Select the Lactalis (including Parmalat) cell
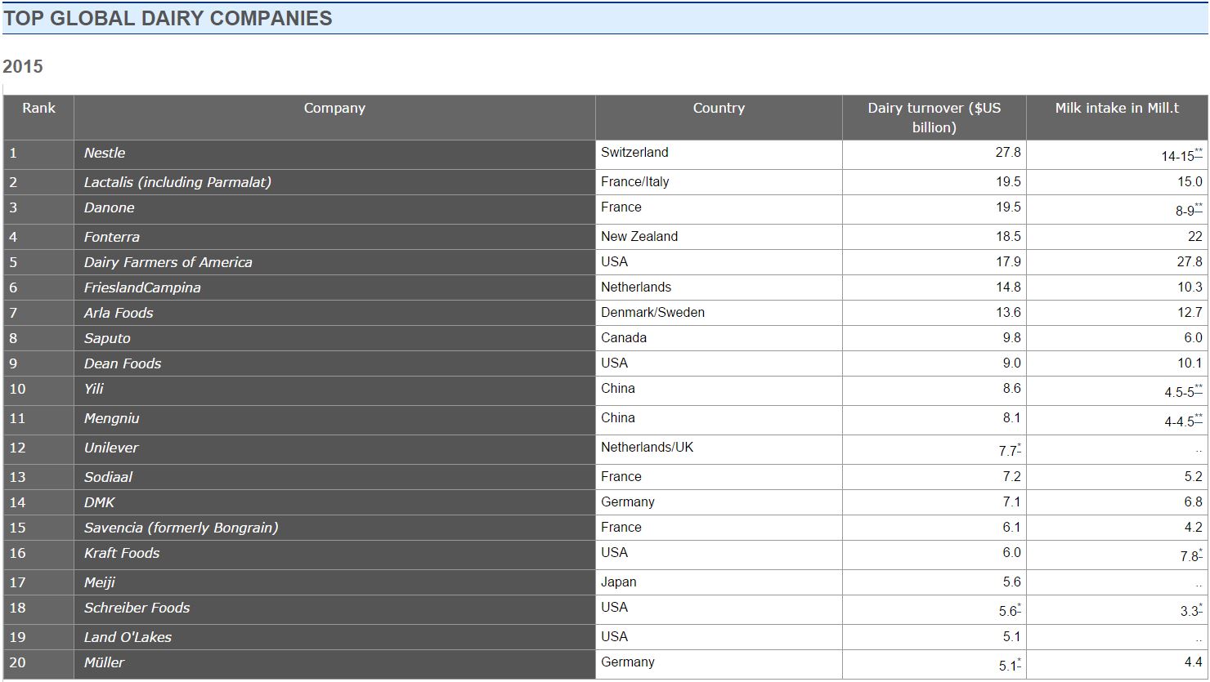 [x=334, y=183]
